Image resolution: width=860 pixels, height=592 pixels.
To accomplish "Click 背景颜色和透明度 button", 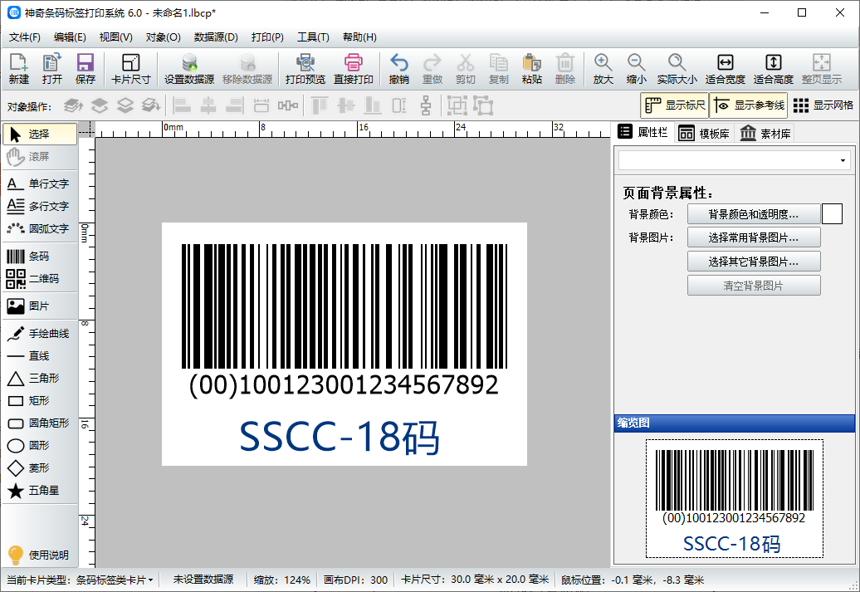I will 754,213.
